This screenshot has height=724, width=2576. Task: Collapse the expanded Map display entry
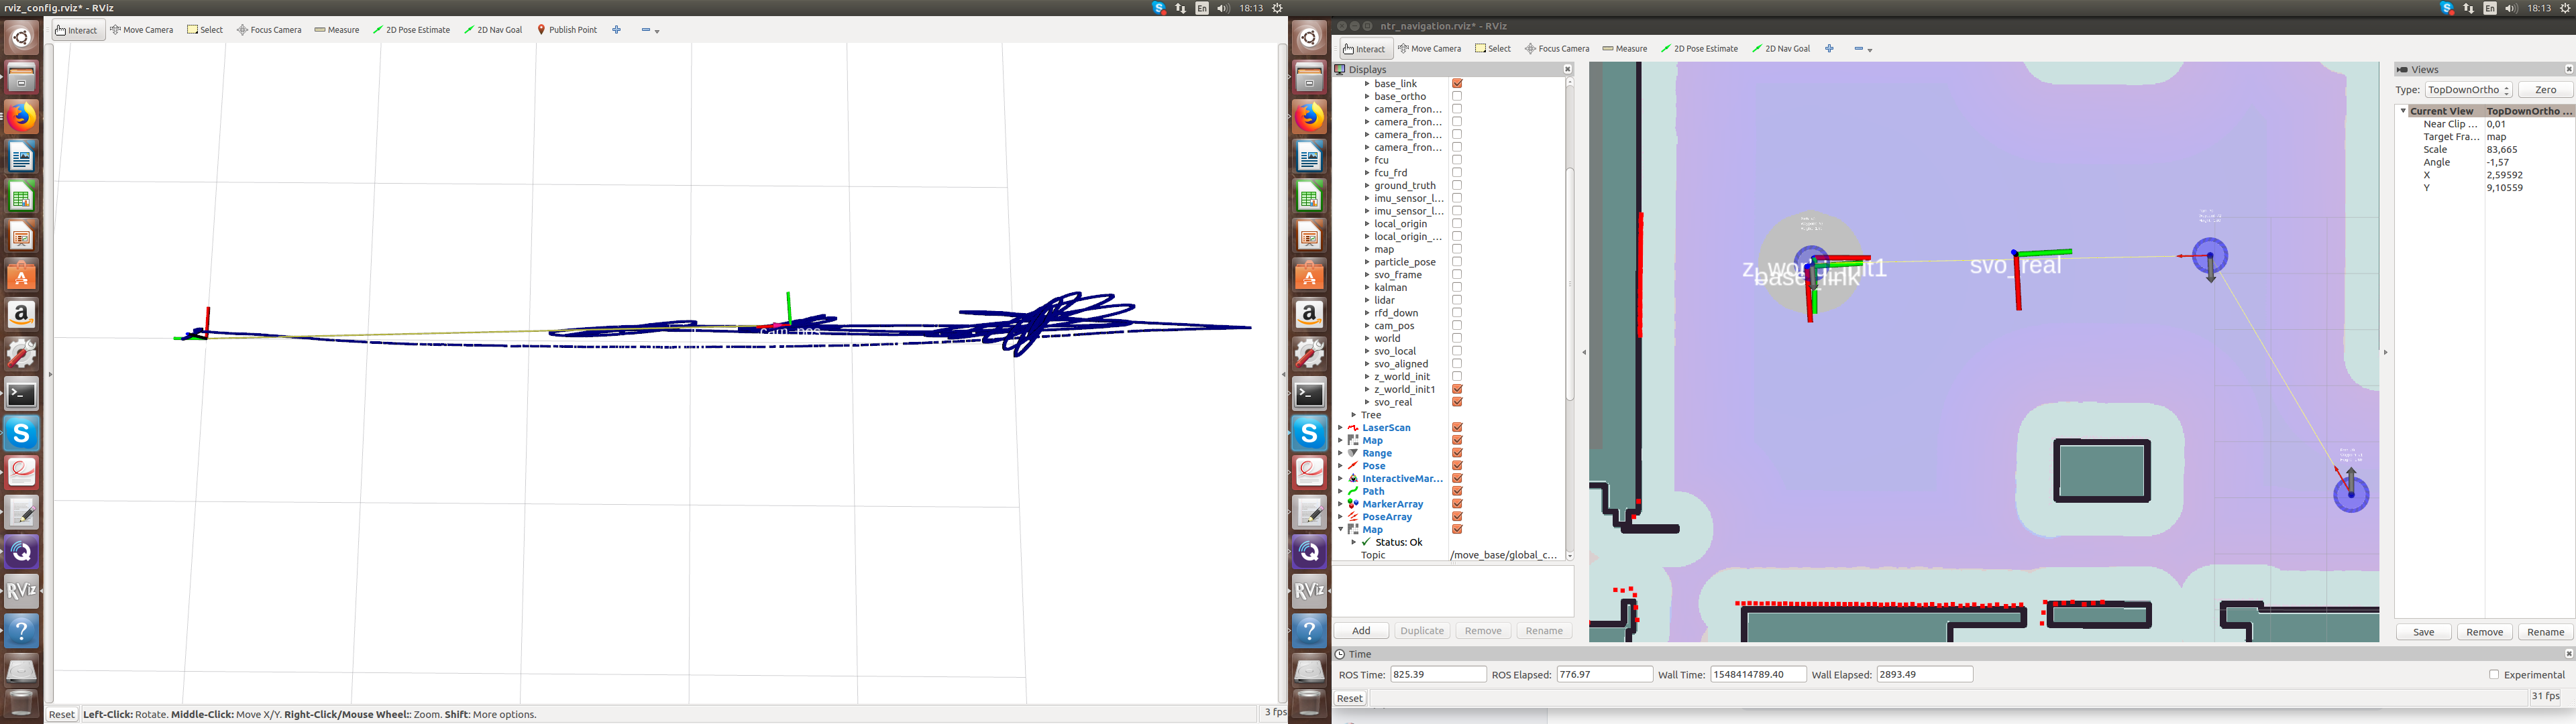[1342, 529]
